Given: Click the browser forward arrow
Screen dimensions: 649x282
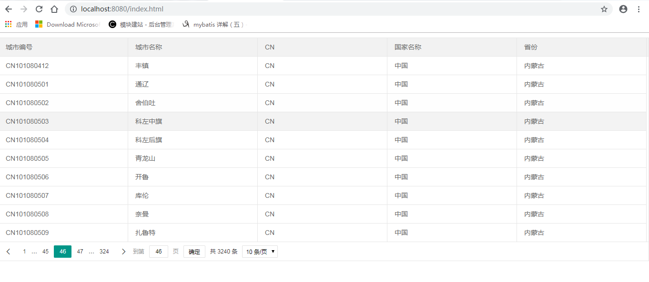Looking at the screenshot, I should point(24,9).
